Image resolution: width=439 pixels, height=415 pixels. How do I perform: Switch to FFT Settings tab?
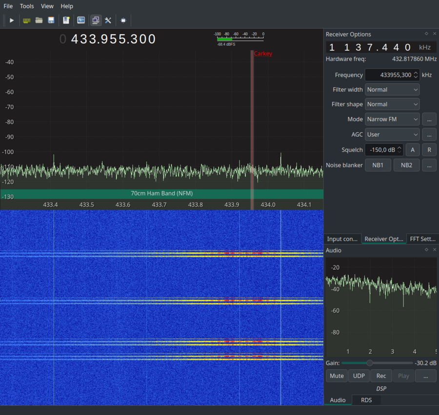tap(422, 239)
